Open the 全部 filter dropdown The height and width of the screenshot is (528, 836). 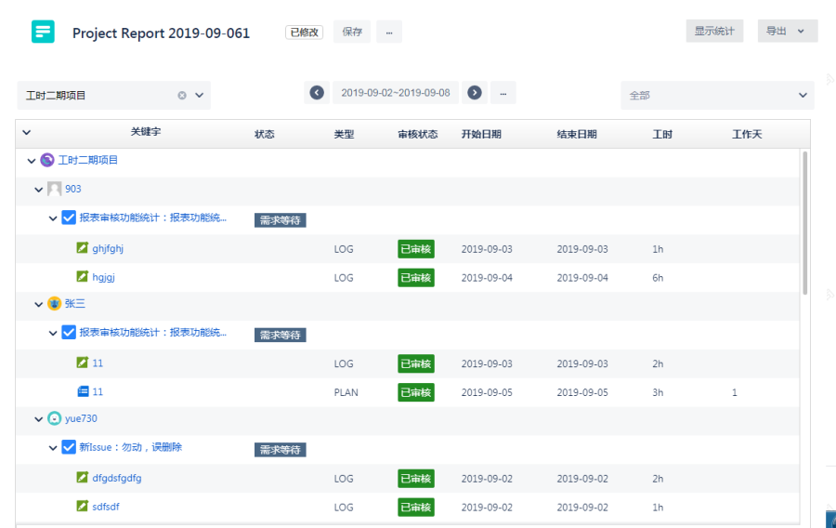point(717,95)
